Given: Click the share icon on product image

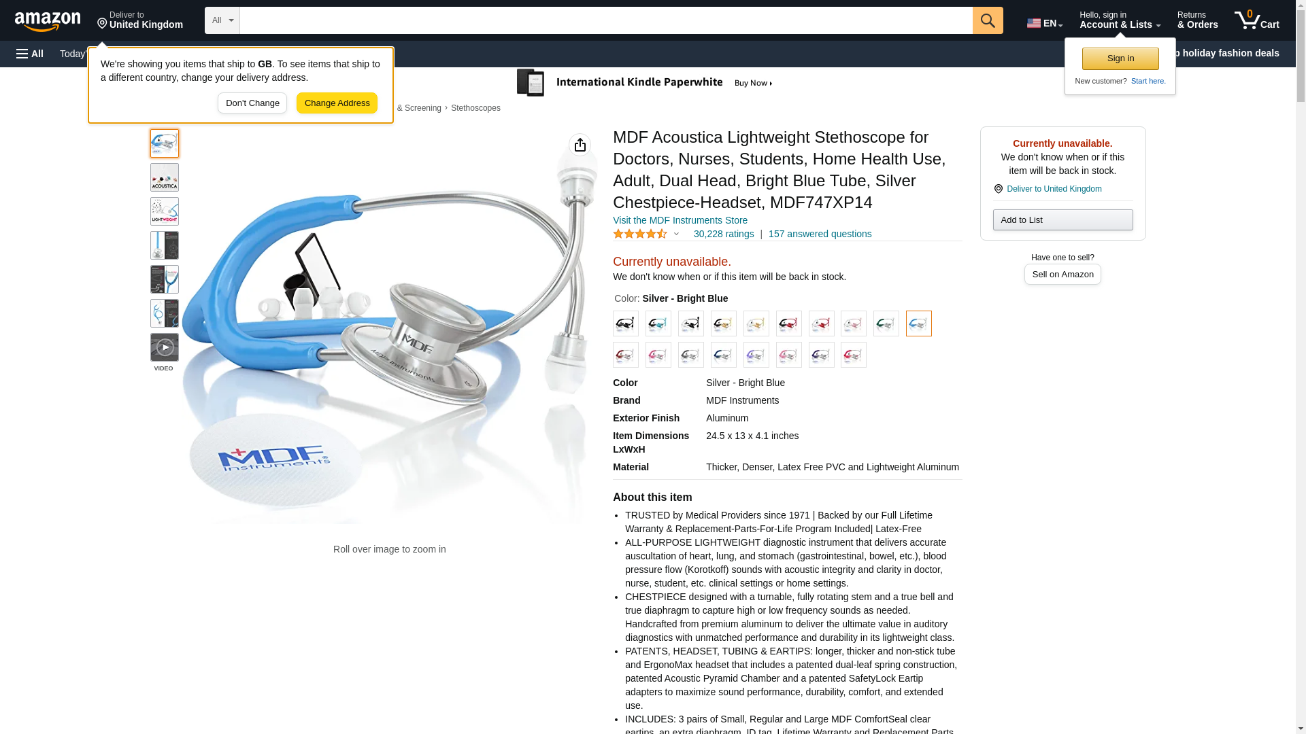Looking at the screenshot, I should pyautogui.click(x=580, y=145).
